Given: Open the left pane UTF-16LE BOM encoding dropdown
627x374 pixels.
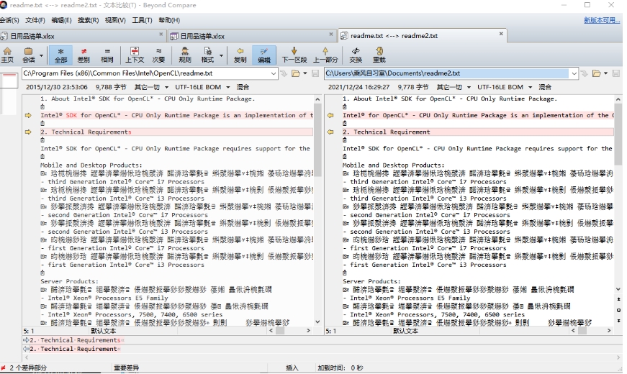Looking at the screenshot, I should pyautogui.click(x=203, y=87).
